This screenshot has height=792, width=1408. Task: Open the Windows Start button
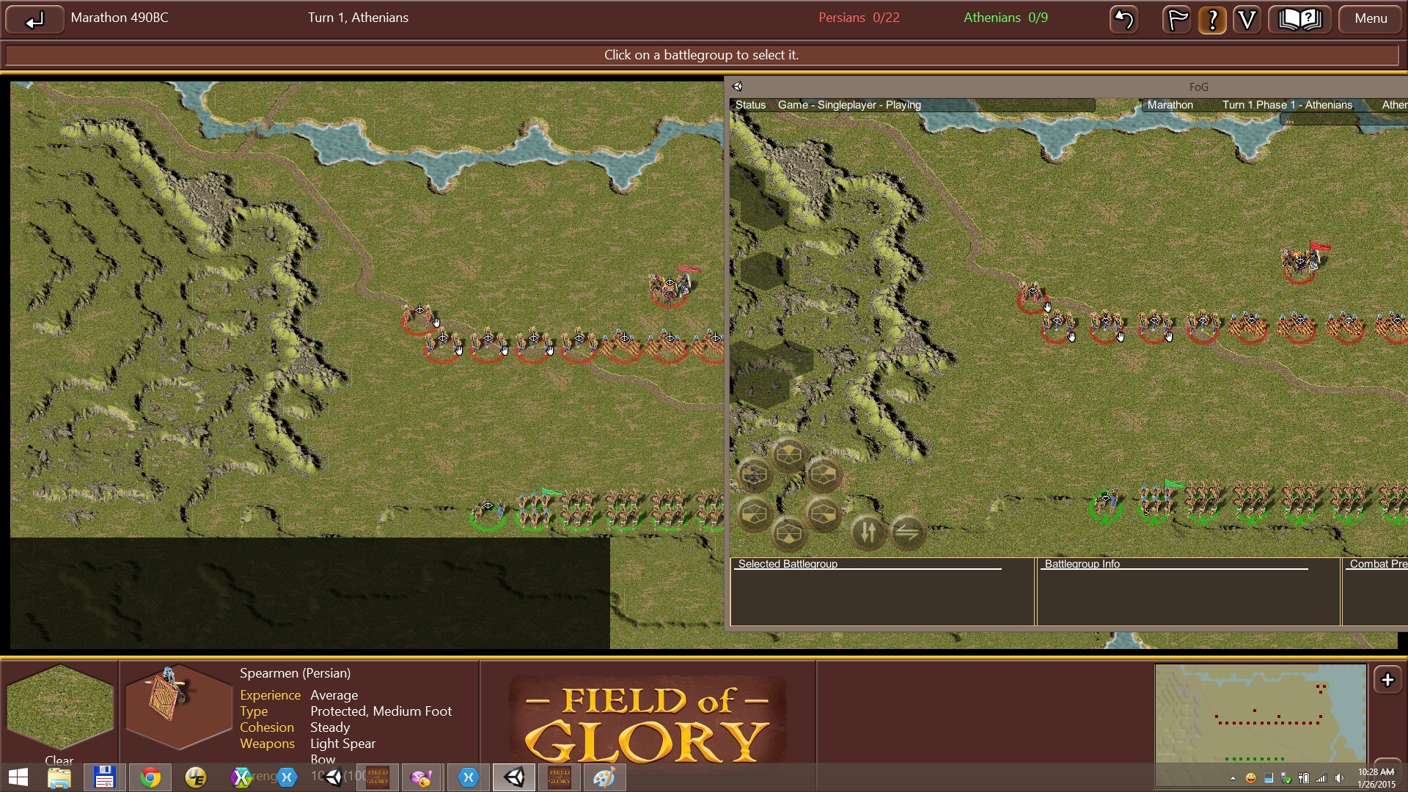point(18,777)
